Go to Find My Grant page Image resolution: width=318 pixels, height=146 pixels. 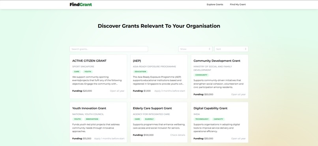(x=238, y=4)
